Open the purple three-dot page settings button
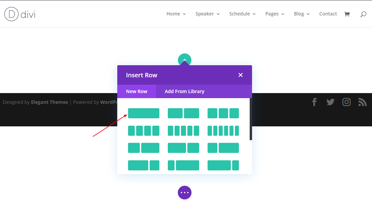The height and width of the screenshot is (205, 372). click(184, 193)
